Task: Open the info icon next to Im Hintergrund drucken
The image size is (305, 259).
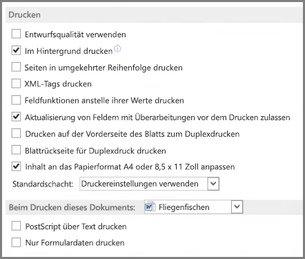Action: [117, 48]
